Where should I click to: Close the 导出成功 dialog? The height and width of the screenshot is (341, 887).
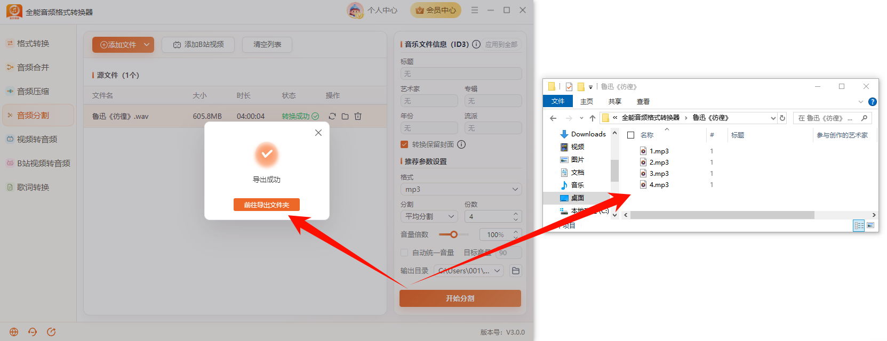pyautogui.click(x=318, y=133)
